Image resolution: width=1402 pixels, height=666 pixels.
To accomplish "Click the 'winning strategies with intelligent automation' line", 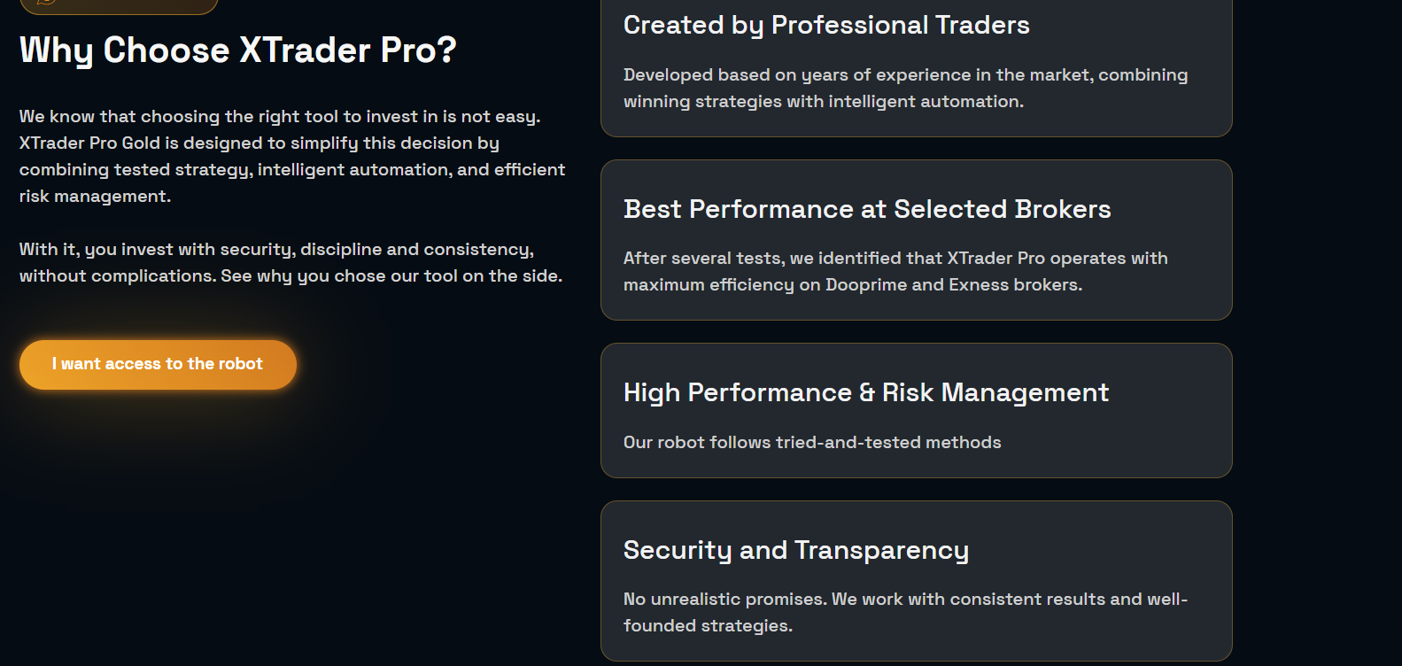I will tap(823, 102).
